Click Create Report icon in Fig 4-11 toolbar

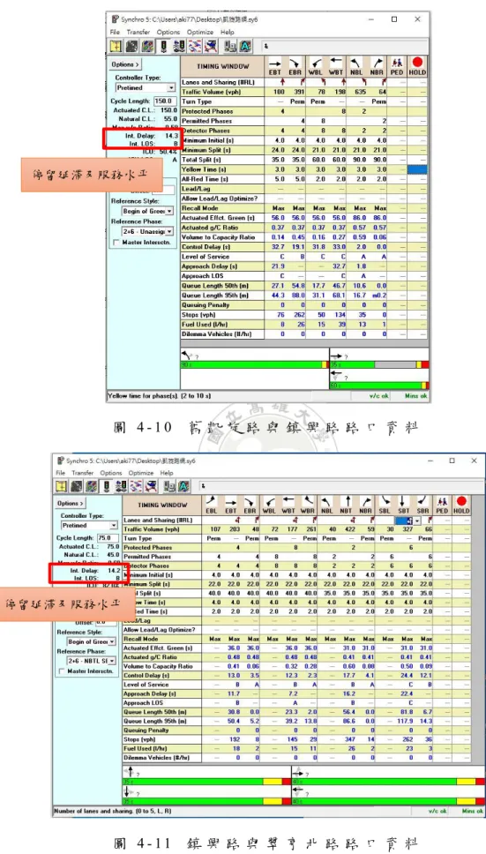pos(170,486)
